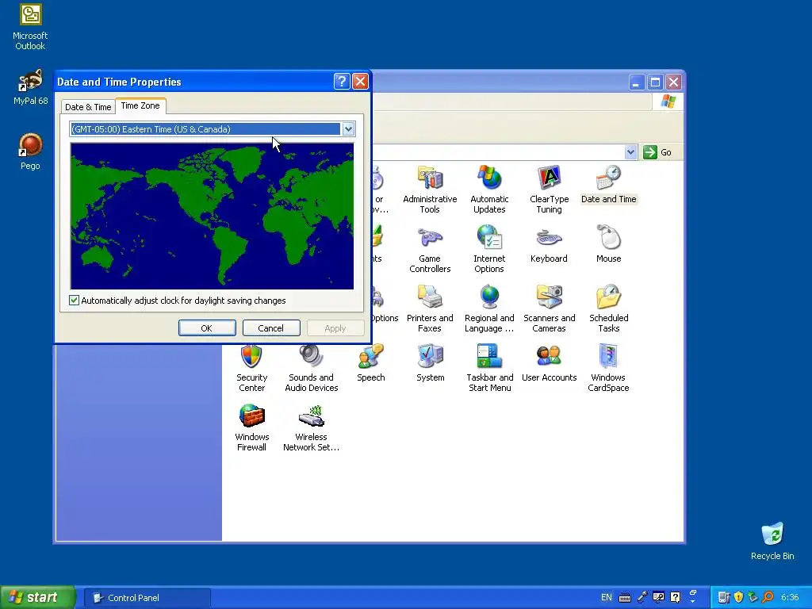Click the language bar help icon

676,597
